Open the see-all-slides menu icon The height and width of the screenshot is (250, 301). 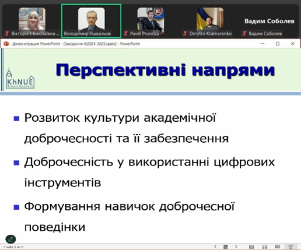point(226,247)
